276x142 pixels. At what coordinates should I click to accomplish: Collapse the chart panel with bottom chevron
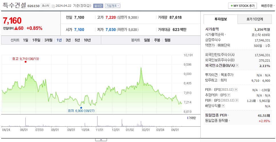101,140
